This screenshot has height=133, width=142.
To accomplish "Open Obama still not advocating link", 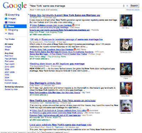I will tap(49, 27).
